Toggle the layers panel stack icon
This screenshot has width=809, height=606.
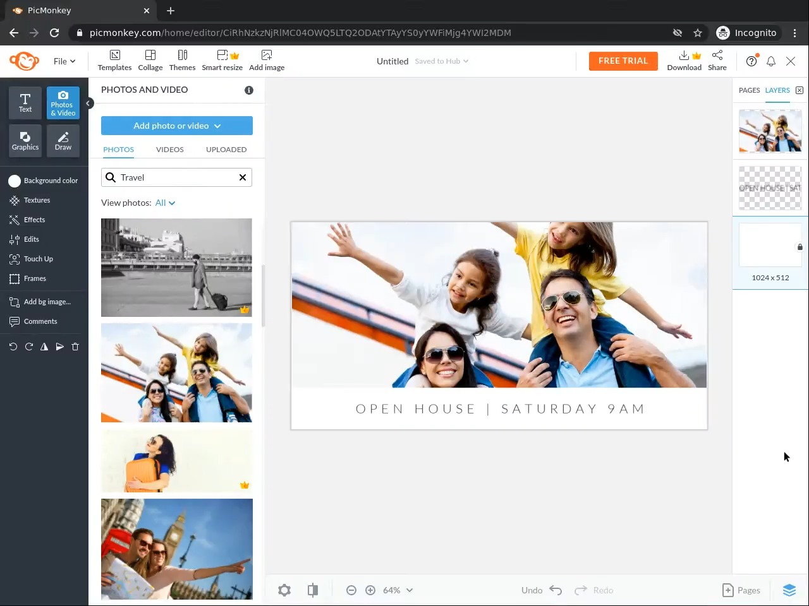pos(789,590)
